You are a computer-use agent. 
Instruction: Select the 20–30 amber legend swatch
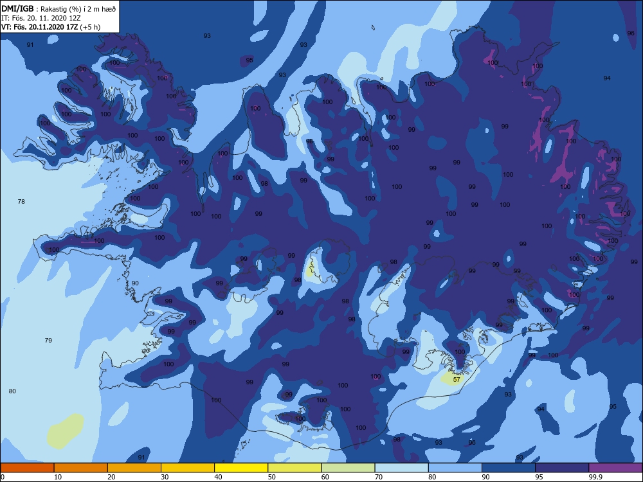(134, 468)
